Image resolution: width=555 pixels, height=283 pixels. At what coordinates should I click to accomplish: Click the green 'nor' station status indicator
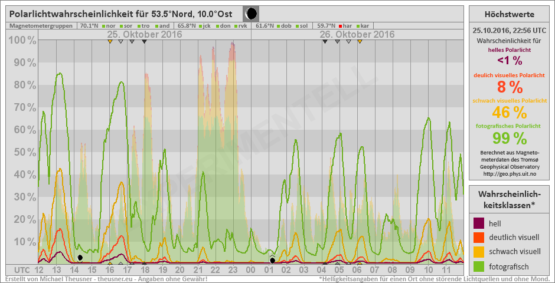pos(103,26)
